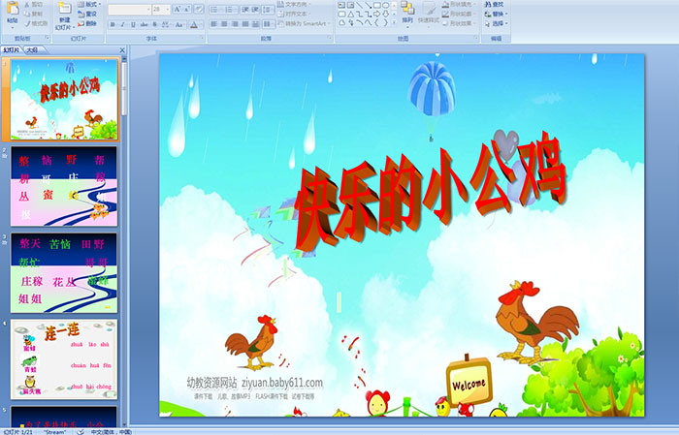
Task: Select the oval shape in the gallery
Action: 386,5
